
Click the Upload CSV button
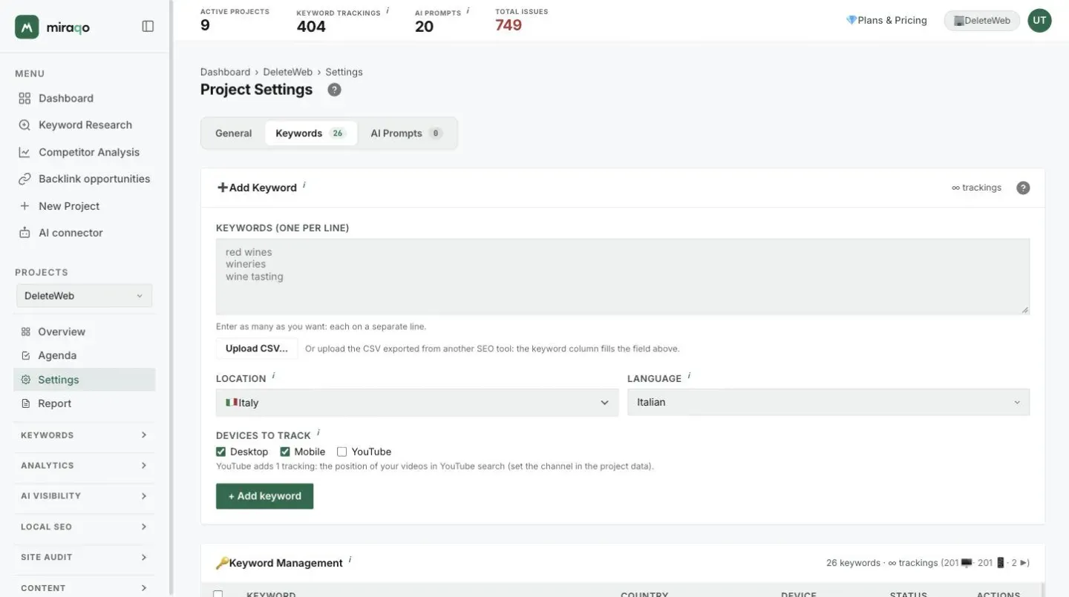click(257, 349)
